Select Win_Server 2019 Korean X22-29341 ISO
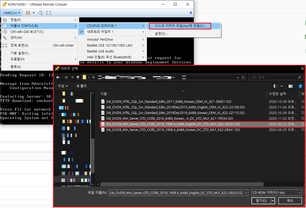The height and width of the screenshot is (208, 306). 173,130
